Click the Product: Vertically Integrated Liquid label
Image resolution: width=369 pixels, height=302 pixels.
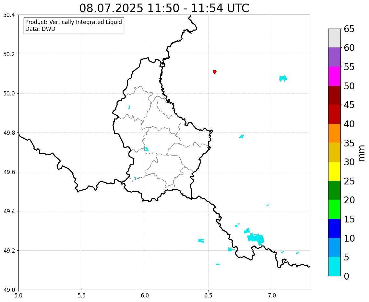pyautogui.click(x=74, y=22)
